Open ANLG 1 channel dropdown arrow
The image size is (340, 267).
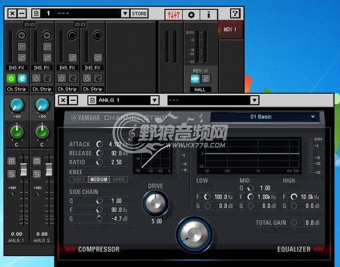(155, 100)
